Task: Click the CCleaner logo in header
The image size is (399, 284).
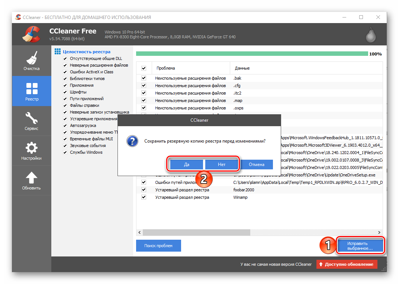Action: 32,34
